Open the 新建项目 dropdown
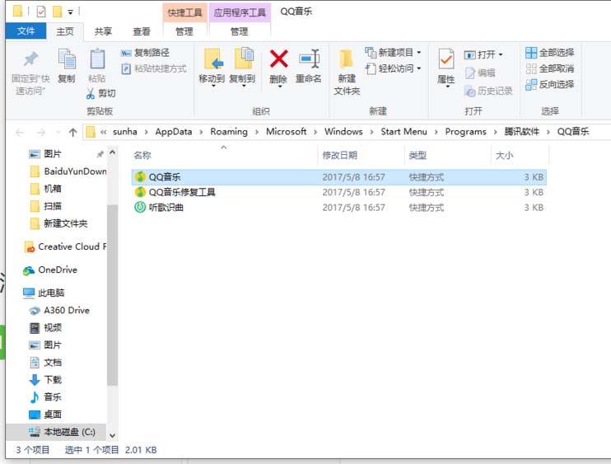611x464 pixels. [393, 52]
